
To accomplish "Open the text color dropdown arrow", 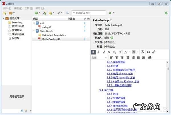I will click(129, 52).
